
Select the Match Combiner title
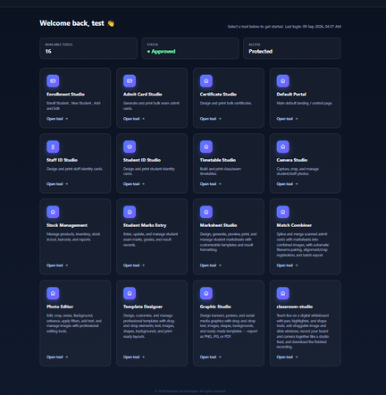[294, 225]
